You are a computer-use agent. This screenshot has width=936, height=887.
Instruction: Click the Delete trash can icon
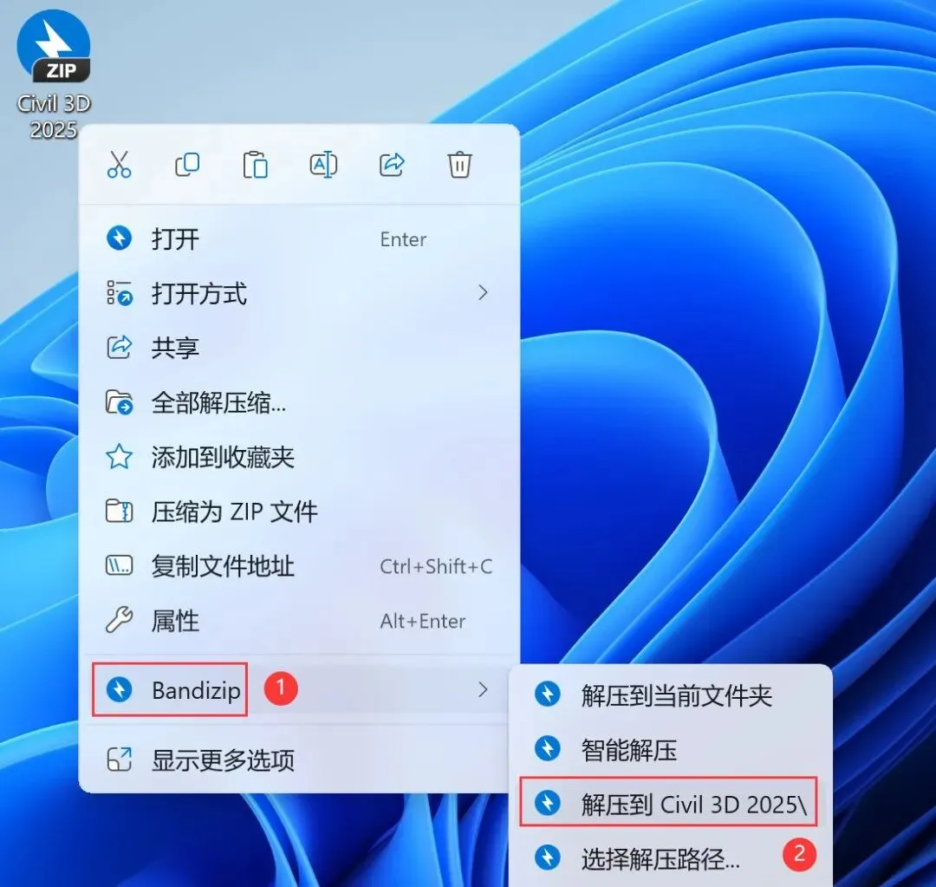pos(459,165)
